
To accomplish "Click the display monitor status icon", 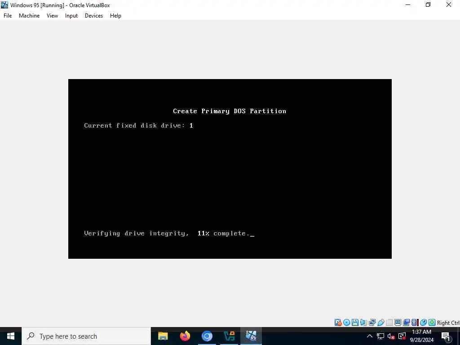I will pos(398,323).
